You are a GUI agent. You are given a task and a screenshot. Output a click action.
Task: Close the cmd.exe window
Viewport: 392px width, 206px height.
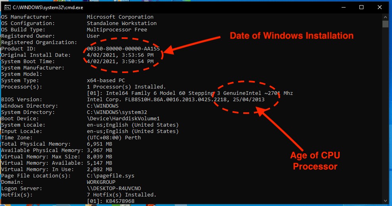[x=379, y=7]
